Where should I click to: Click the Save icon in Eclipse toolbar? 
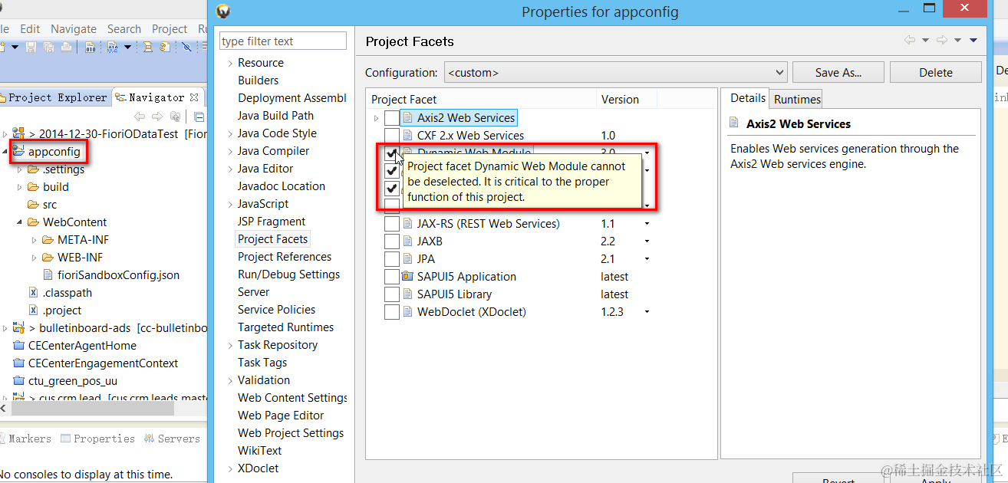pyautogui.click(x=31, y=48)
